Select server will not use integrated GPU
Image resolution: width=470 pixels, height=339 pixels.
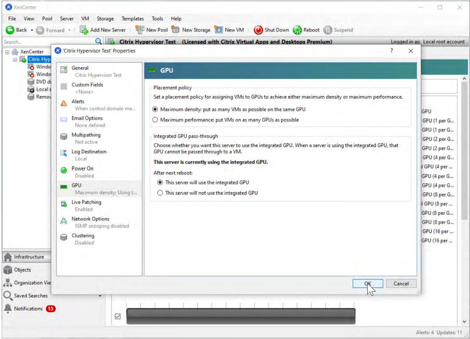tap(160, 193)
